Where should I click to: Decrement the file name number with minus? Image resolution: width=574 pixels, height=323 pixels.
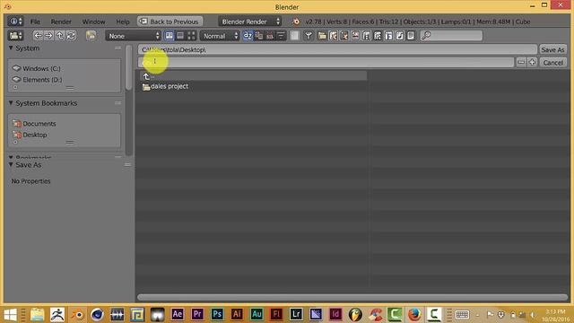click(521, 62)
